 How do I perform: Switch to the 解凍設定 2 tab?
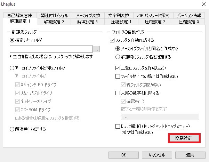tap(54, 22)
